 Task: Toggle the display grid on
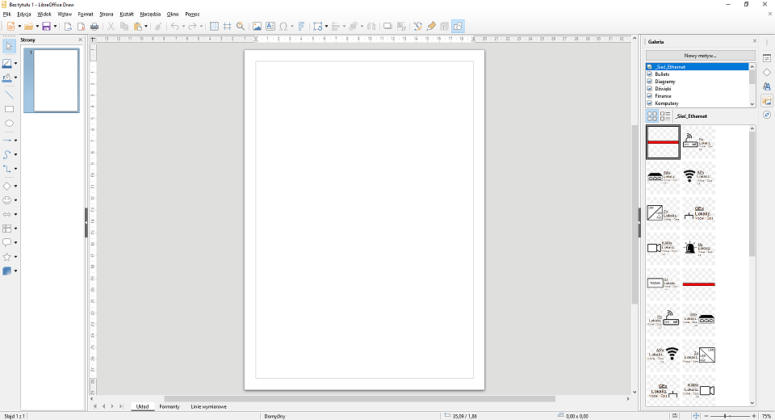pyautogui.click(x=214, y=27)
